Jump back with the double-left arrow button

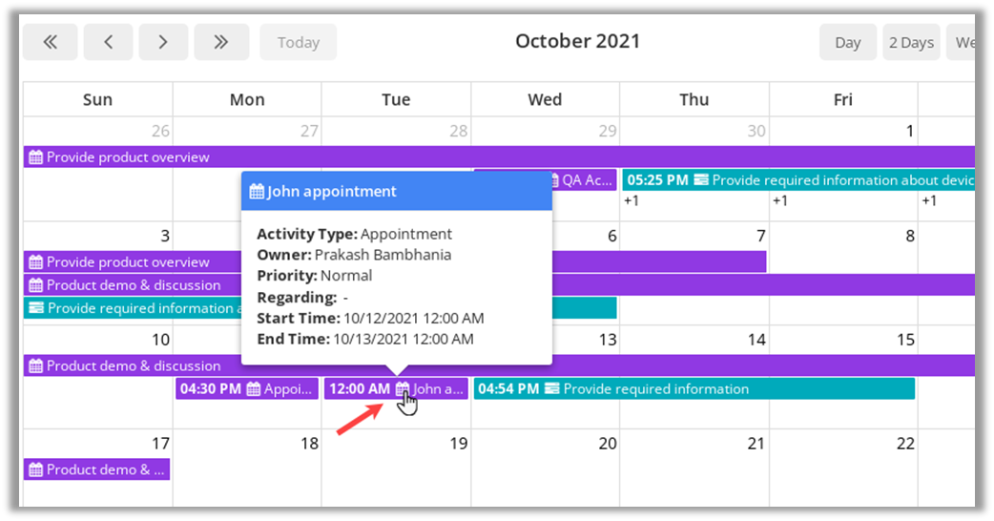click(51, 42)
